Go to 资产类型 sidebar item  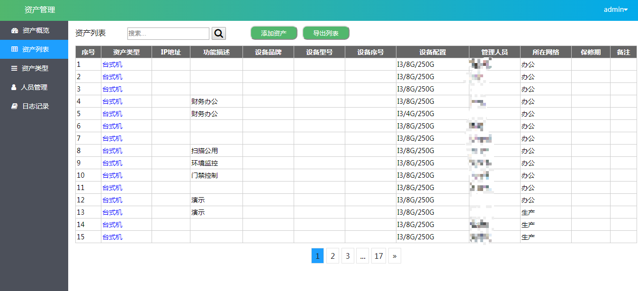click(x=34, y=68)
